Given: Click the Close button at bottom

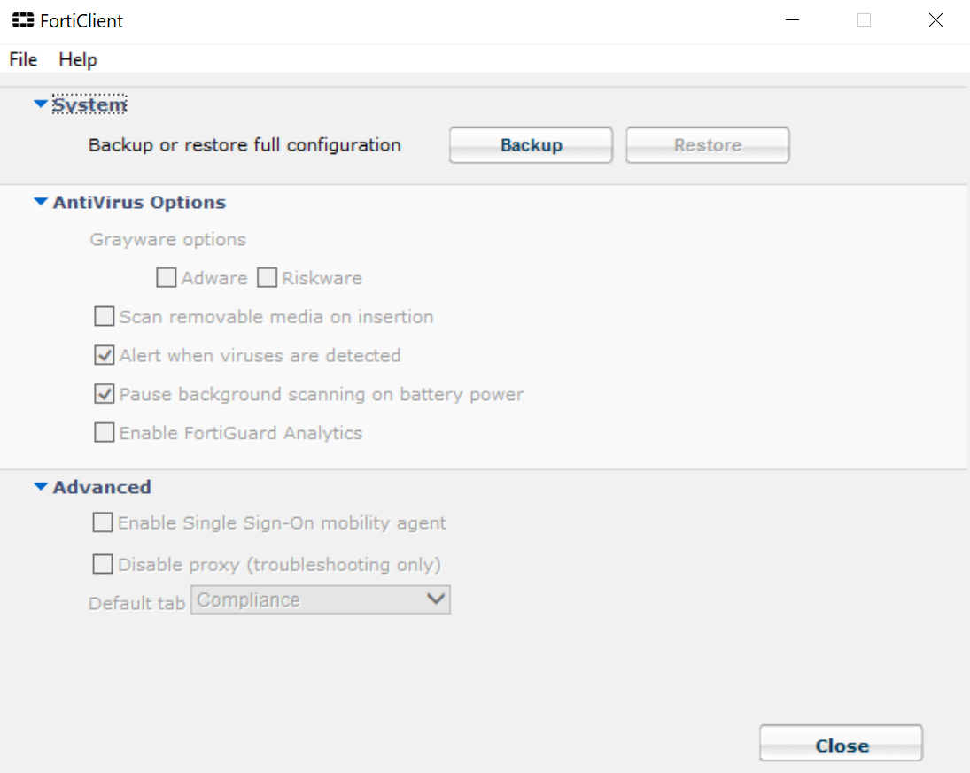Looking at the screenshot, I should click(x=842, y=743).
